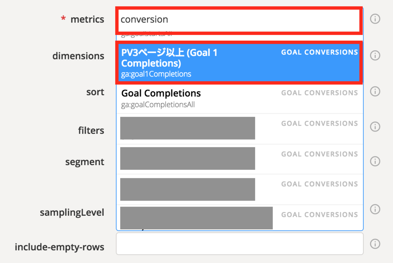Image resolution: width=393 pixels, height=263 pixels.
Task: Click the include-empty-rows label text
Action: [x=59, y=247]
